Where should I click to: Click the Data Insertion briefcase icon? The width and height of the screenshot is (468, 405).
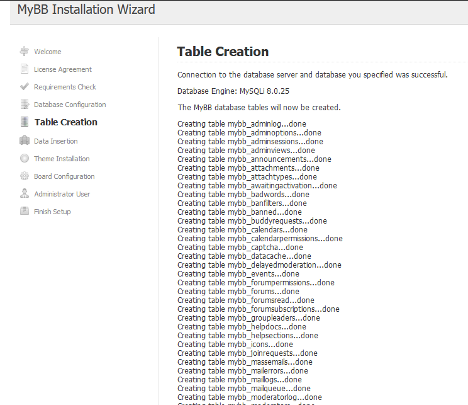(25, 141)
